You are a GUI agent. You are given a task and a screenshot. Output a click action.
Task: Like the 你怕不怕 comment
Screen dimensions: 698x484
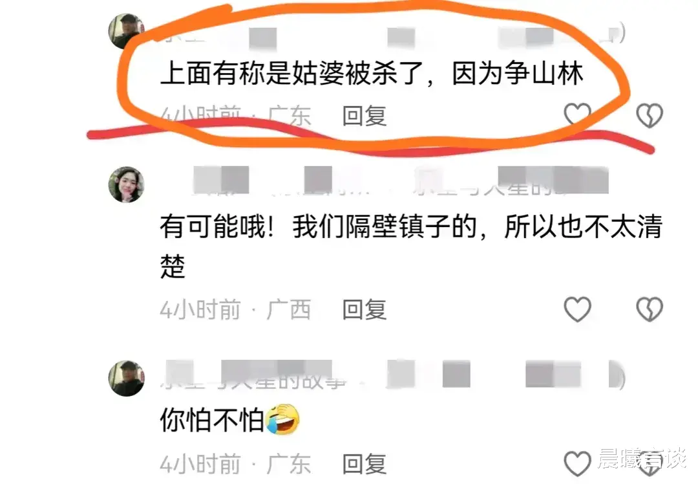point(577,463)
